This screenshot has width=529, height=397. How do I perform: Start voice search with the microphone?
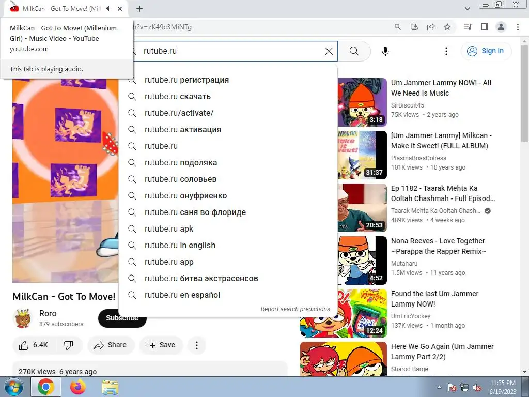pos(385,51)
